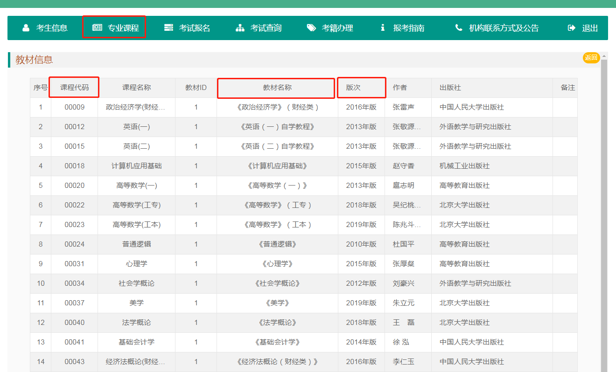
Task: Click the orange 返回 button
Action: [591, 58]
